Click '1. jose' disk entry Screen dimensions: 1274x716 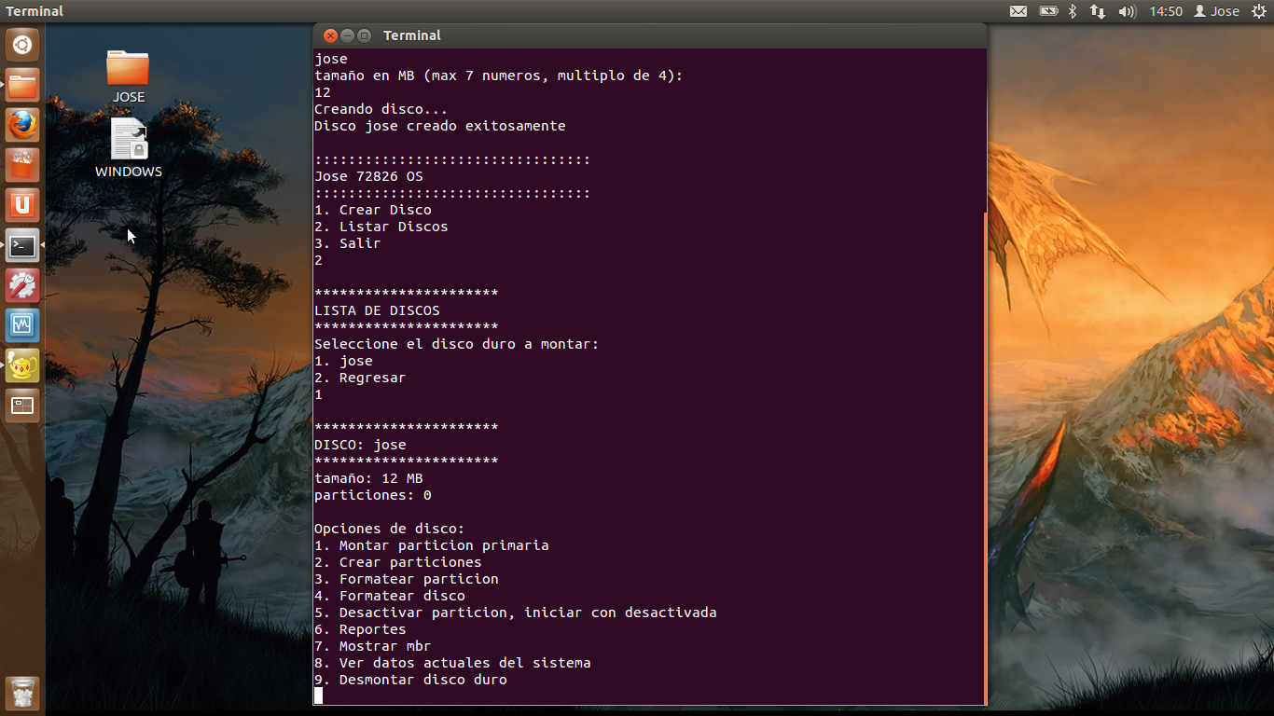tap(343, 361)
